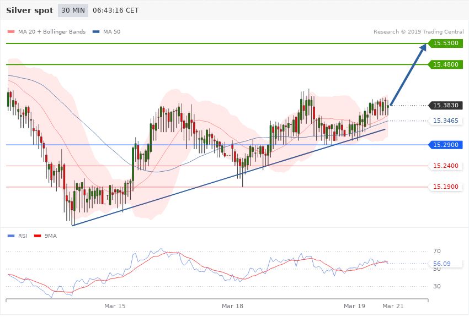Image resolution: width=469 pixels, height=317 pixels.
Task: Click the green 15.4800 resistance label
Action: coord(445,64)
